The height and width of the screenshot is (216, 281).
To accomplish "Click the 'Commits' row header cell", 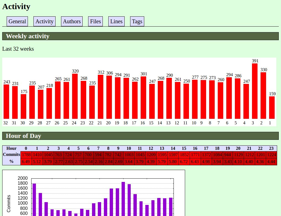I will click(12, 155).
